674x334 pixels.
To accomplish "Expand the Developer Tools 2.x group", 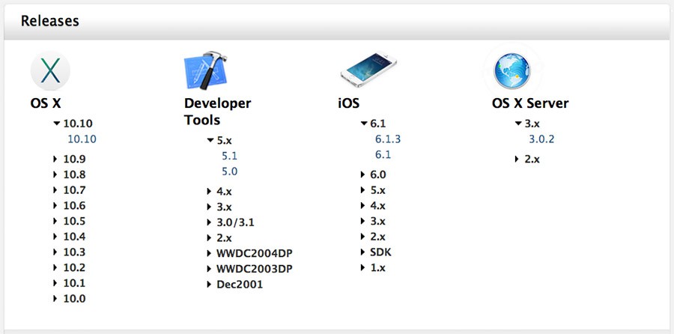I will [x=209, y=237].
